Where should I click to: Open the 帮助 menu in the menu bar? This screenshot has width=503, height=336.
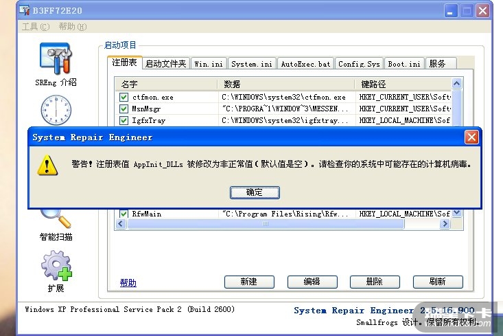pyautogui.click(x=73, y=26)
